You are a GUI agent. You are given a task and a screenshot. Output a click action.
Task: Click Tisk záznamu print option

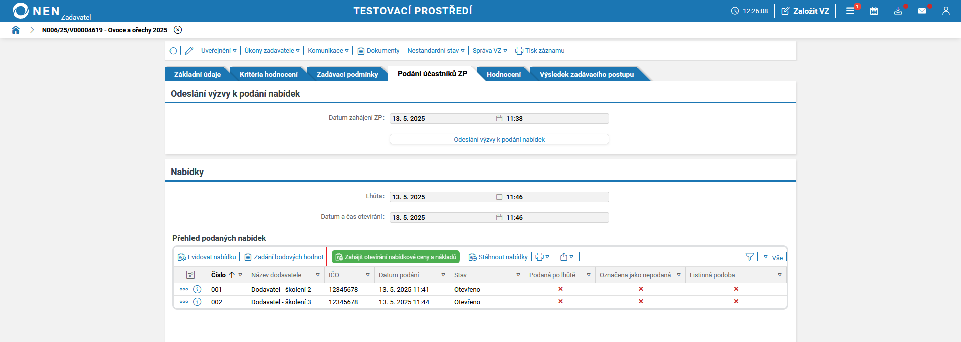click(540, 51)
